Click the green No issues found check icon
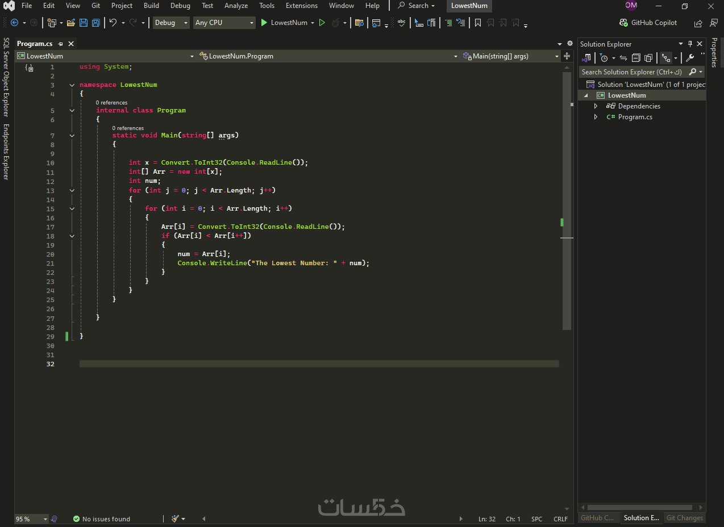This screenshot has width=724, height=527. click(x=76, y=518)
